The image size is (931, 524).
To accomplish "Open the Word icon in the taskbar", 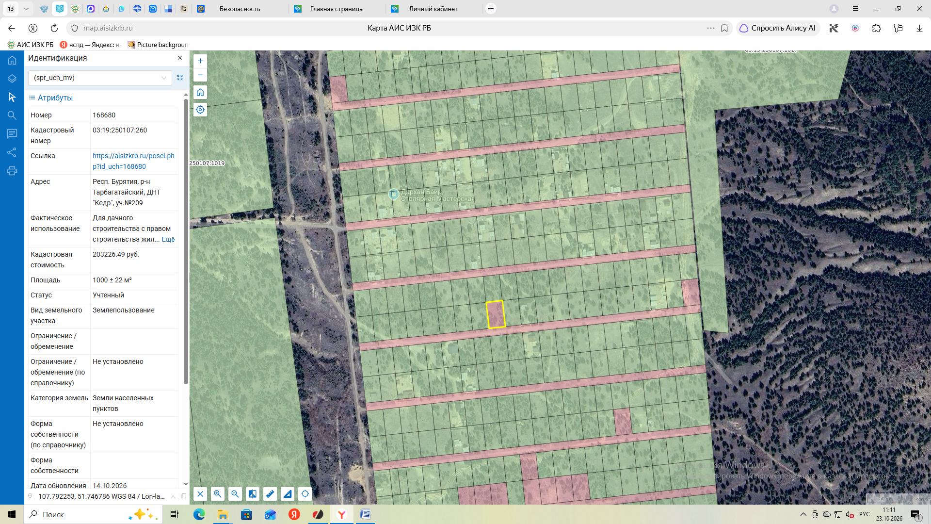I will click(365, 514).
